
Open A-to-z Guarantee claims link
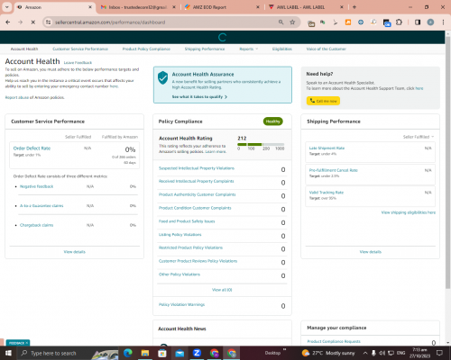click(x=41, y=206)
